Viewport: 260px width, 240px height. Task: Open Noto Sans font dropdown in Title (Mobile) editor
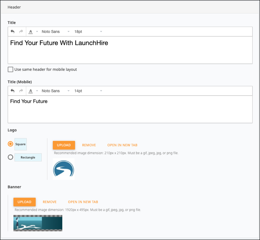pyautogui.click(x=56, y=91)
